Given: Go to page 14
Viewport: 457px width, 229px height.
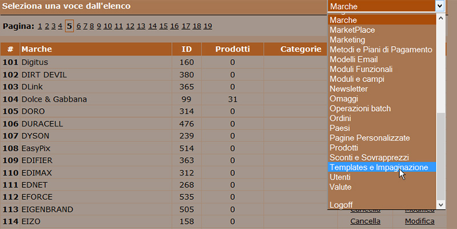Looking at the screenshot, I should click(x=153, y=26).
